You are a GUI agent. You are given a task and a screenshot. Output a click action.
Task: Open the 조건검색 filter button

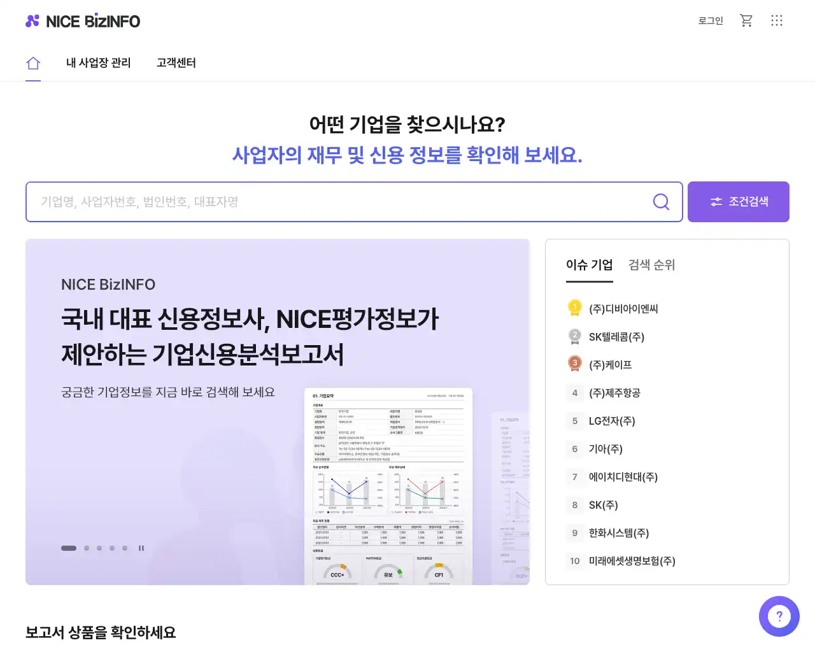(738, 202)
